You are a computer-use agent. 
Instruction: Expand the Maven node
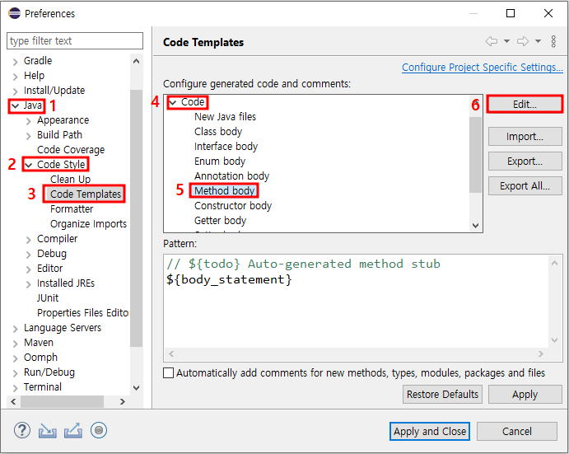(16, 344)
